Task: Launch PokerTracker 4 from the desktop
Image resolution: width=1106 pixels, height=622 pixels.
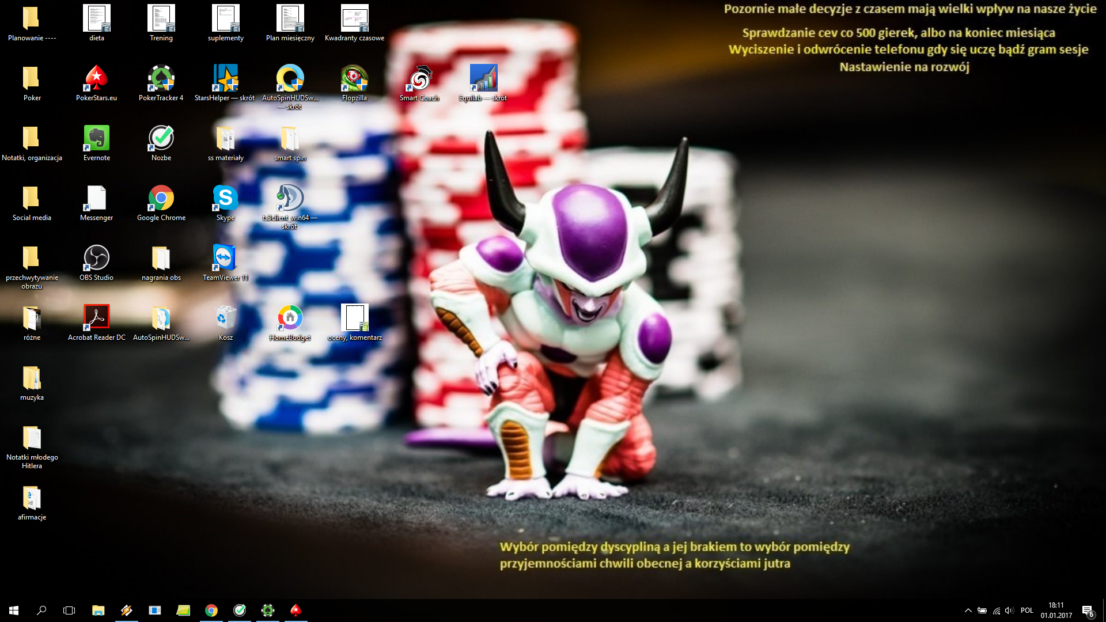Action: pyautogui.click(x=161, y=83)
